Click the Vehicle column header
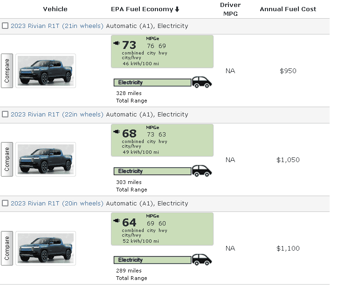 point(55,9)
